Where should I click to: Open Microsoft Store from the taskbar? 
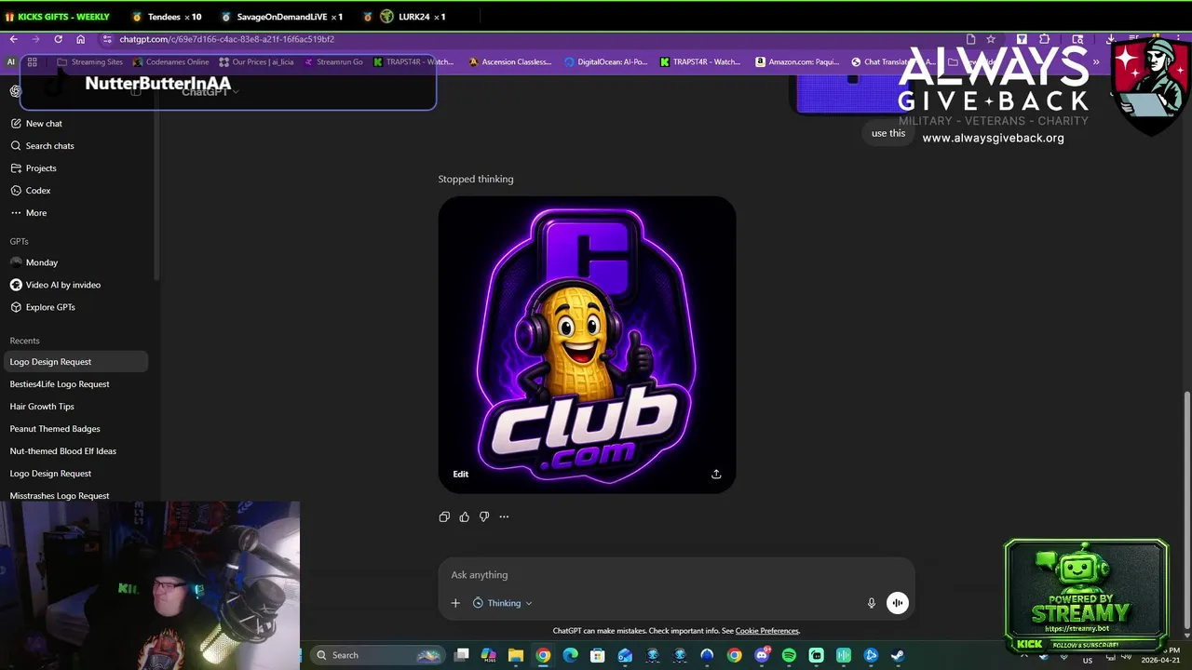click(598, 655)
